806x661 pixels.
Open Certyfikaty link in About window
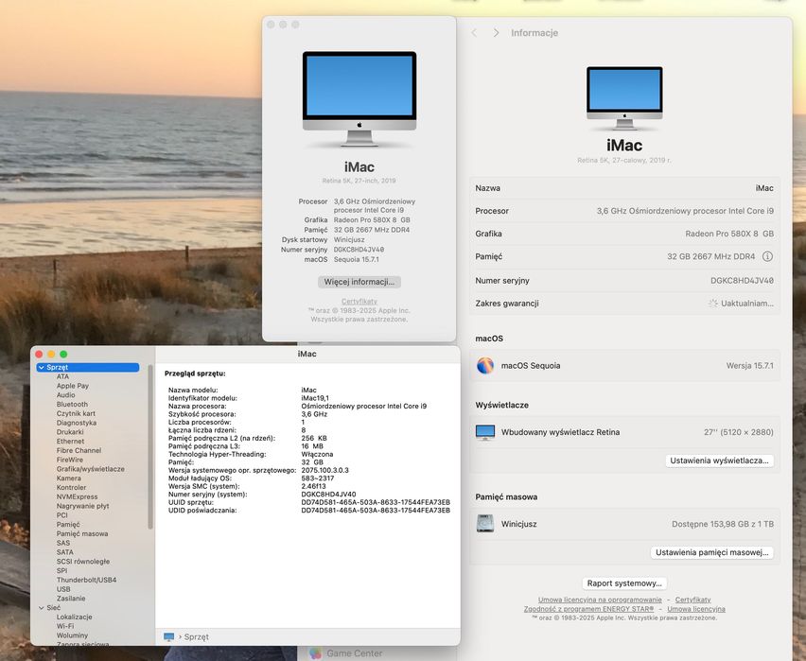pos(359,302)
